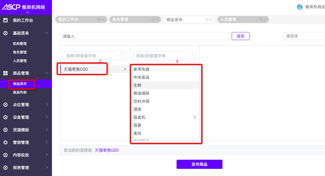Expand the 营销管理 chevron
Screen dimensions: 325x176
pos(47,142)
